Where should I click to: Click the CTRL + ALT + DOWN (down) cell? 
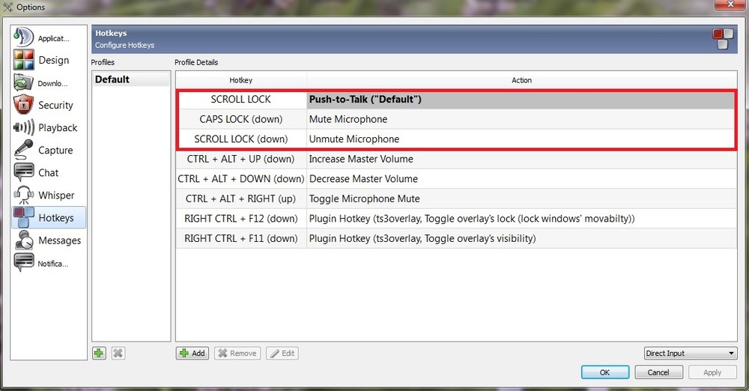point(241,179)
